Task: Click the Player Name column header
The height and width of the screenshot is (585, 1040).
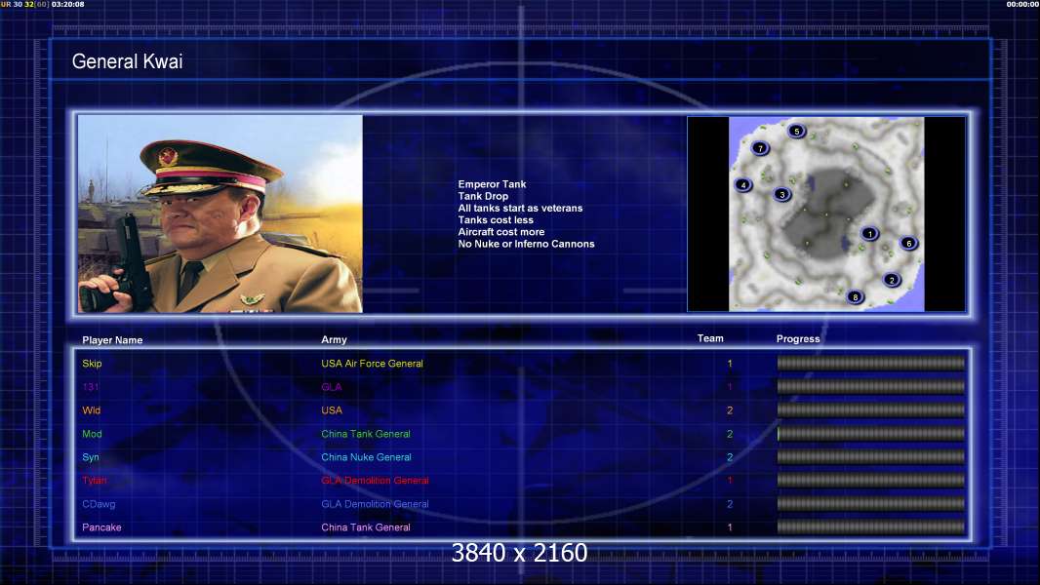Action: click(x=112, y=340)
